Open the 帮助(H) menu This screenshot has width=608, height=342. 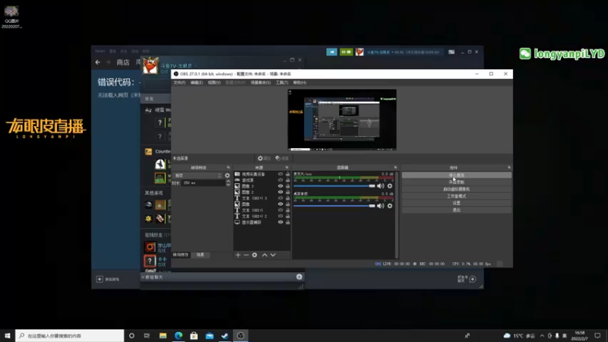click(299, 83)
